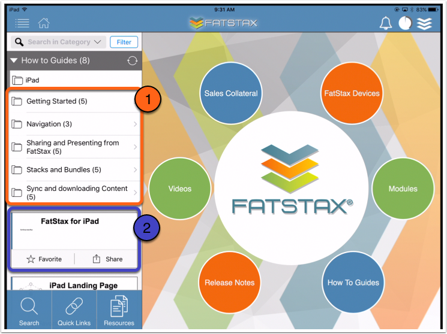Tap the battery indicator in status bar

(433, 10)
